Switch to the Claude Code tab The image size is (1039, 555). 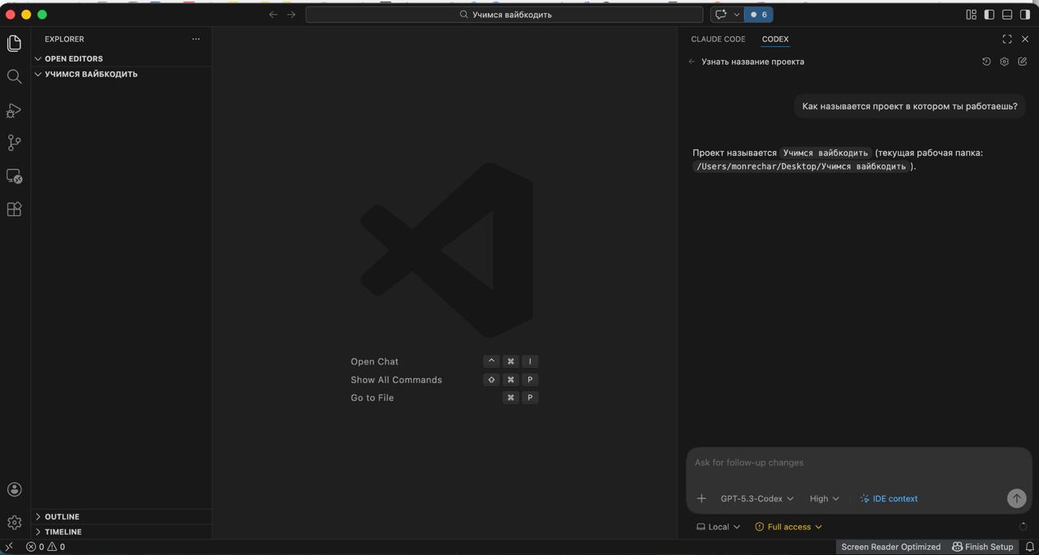coord(718,39)
